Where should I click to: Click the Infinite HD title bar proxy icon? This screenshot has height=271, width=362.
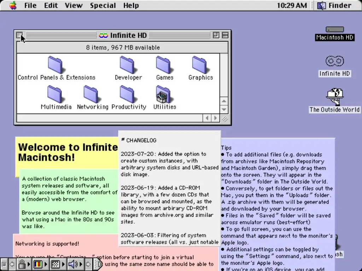[x=103, y=35]
